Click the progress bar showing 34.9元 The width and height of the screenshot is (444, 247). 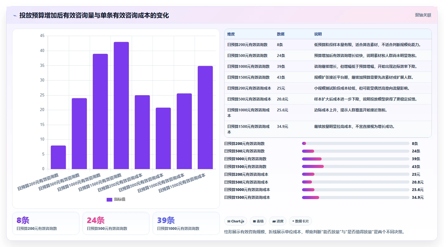point(356,198)
